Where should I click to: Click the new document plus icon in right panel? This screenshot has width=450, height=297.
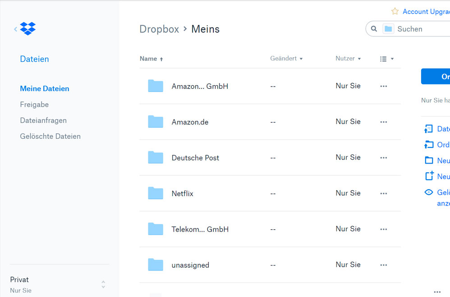[x=429, y=176]
